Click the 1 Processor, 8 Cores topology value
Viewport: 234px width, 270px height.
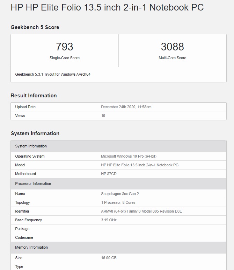point(118,202)
